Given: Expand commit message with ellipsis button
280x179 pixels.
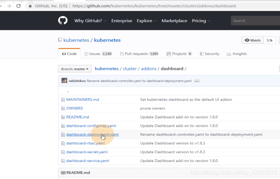Looking at the screenshot, I should 197,81.
